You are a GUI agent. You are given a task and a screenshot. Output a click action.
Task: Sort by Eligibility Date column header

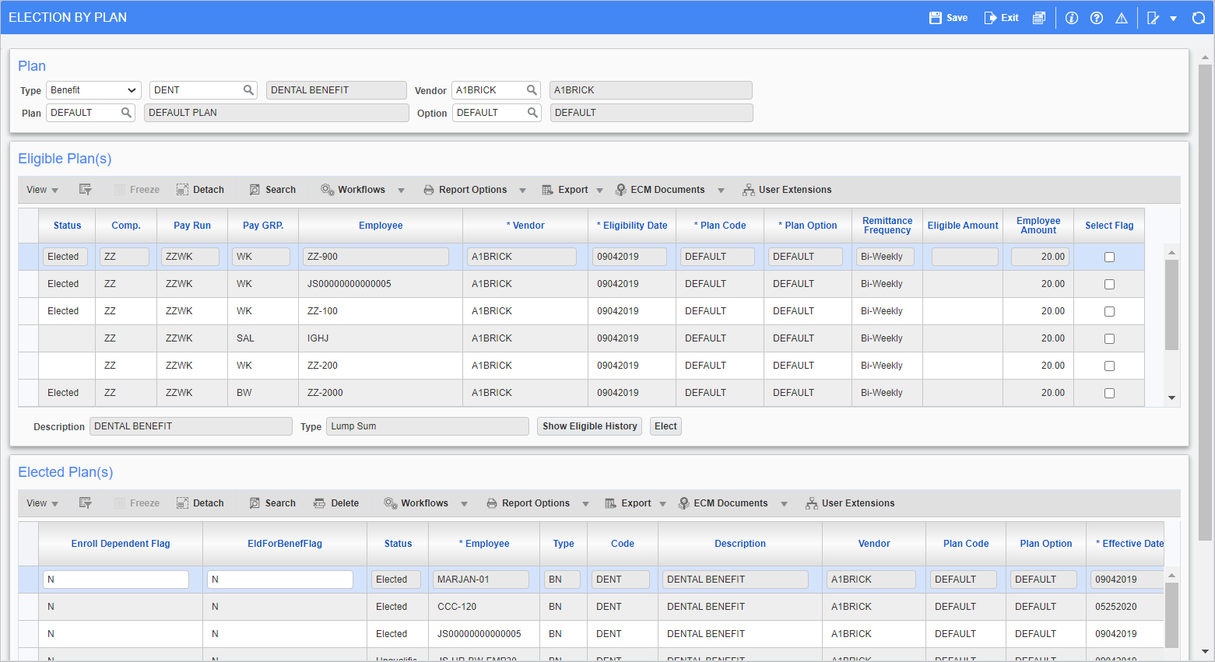632,226
